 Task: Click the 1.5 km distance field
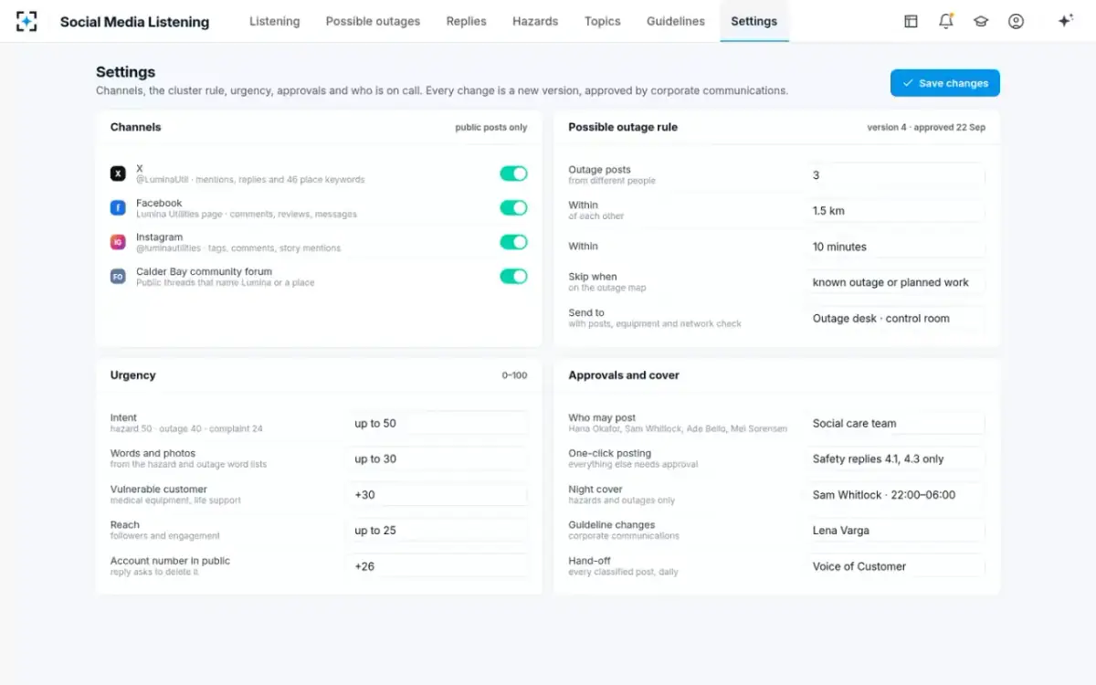click(x=895, y=211)
